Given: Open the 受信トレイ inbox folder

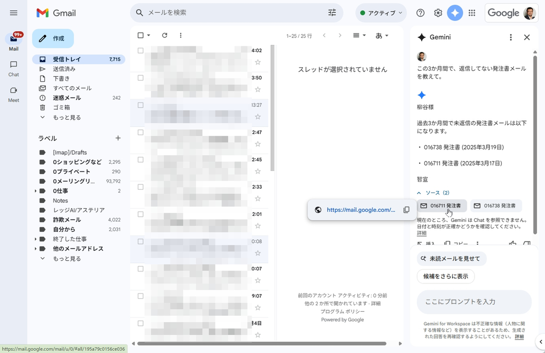Looking at the screenshot, I should coord(79,59).
